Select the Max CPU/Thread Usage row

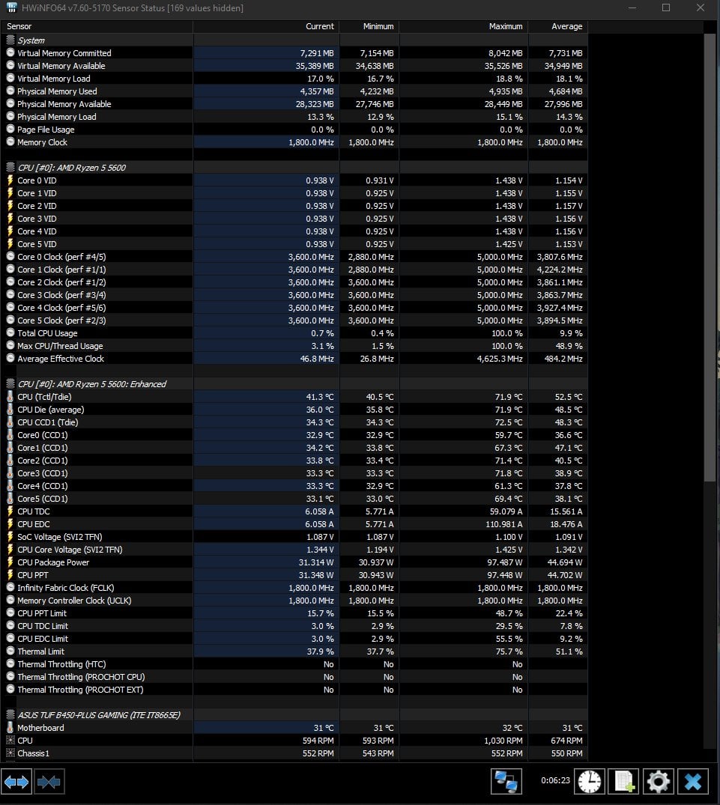294,346
